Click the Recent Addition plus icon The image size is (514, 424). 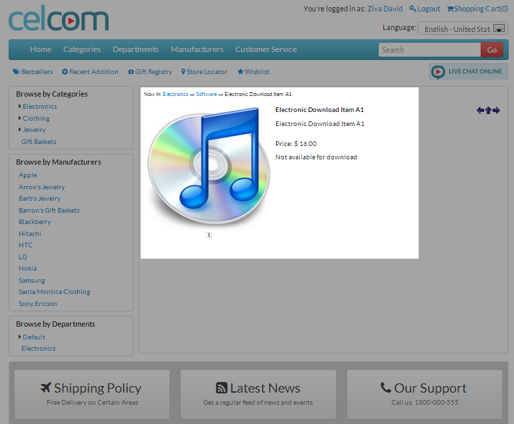[x=65, y=71]
